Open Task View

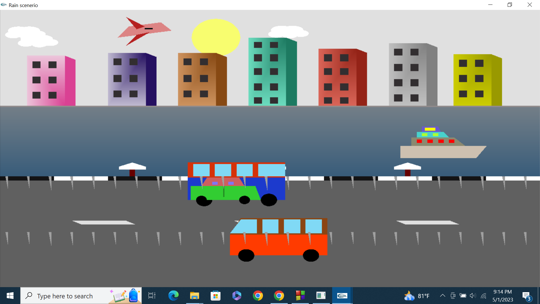(x=151, y=296)
